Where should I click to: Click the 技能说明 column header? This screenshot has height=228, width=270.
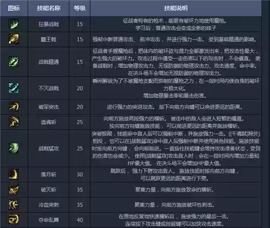pos(175,8)
